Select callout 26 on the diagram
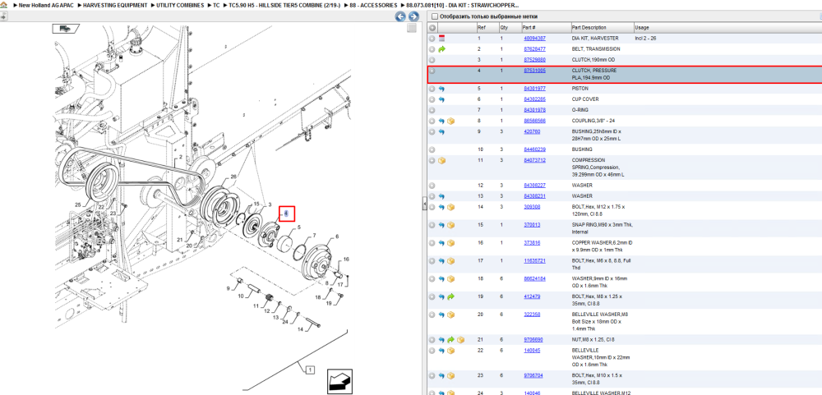The image size is (822, 395). tap(233, 176)
